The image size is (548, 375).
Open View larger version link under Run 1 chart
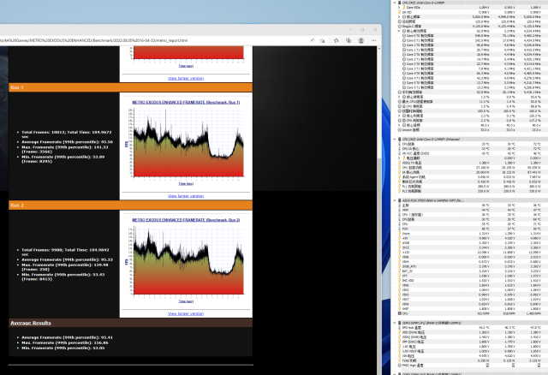tap(186, 196)
